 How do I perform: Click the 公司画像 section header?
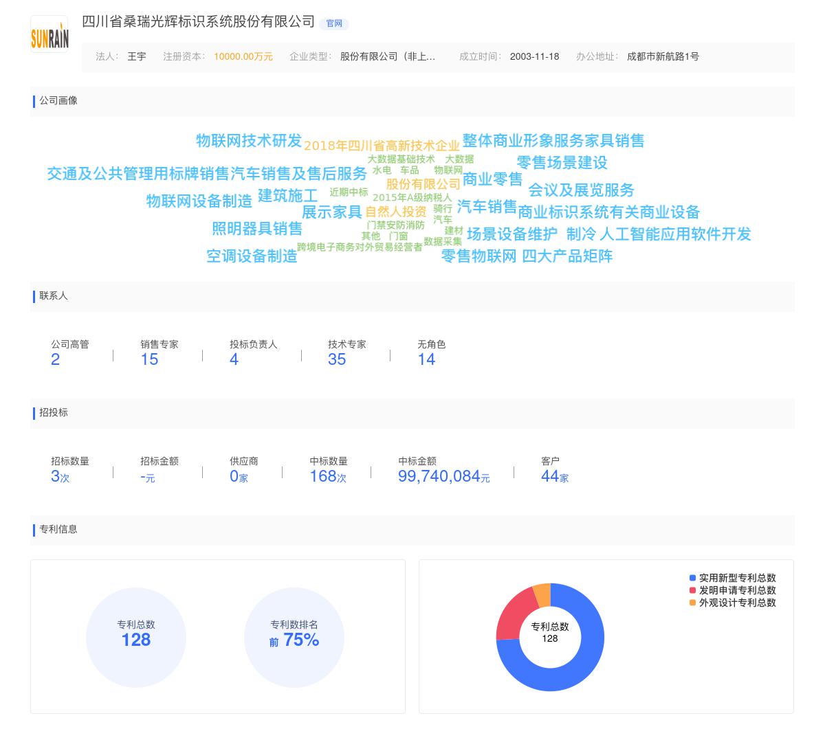tap(58, 101)
